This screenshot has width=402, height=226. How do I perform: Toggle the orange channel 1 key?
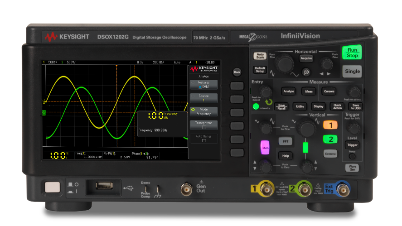pos(330,125)
